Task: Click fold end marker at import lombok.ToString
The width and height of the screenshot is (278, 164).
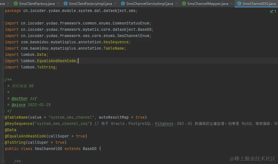Action: click(3, 67)
